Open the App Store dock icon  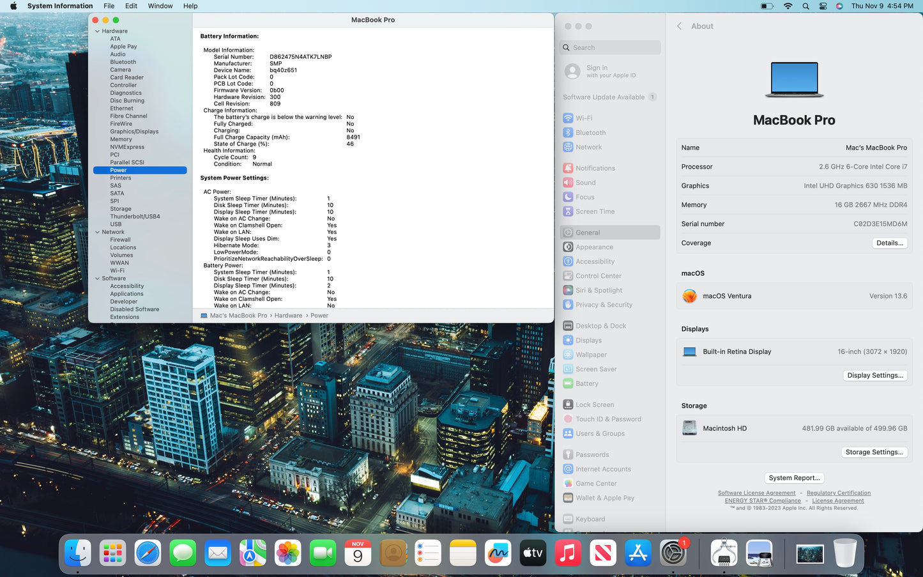point(637,553)
